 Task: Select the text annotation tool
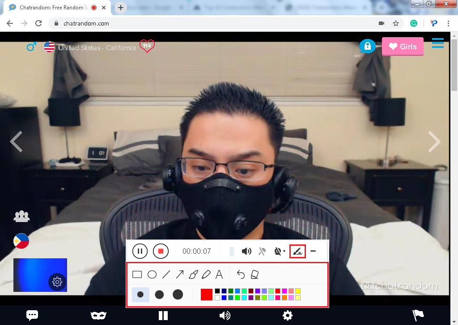[219, 274]
